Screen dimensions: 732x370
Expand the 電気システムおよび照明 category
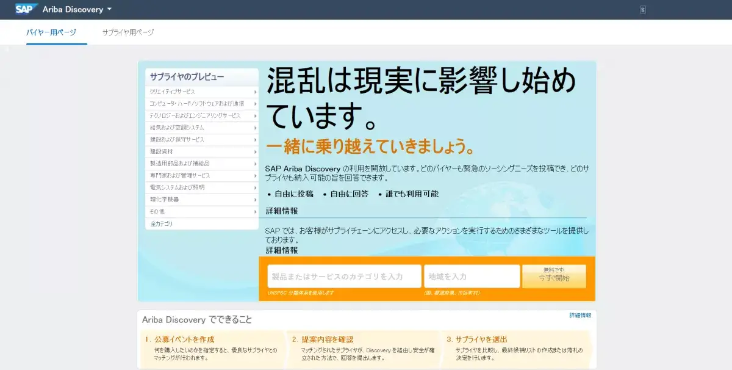click(202, 187)
